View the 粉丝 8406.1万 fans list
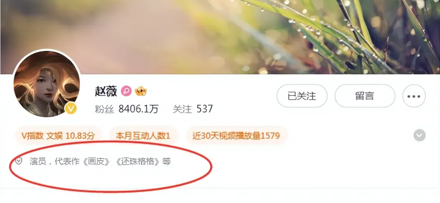This screenshot has width=440, height=203. 127,109
